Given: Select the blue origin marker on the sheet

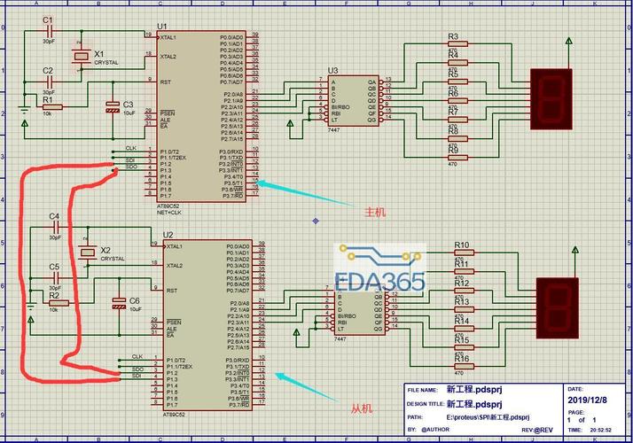Looking at the screenshot, I should (316, 221).
